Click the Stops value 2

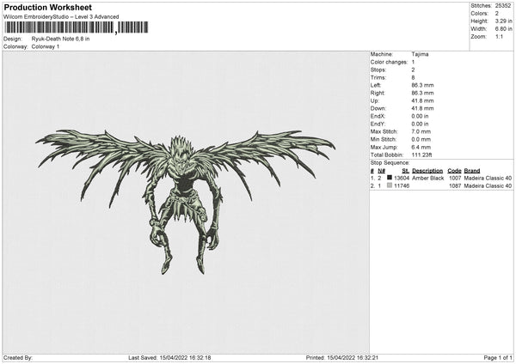point(413,70)
